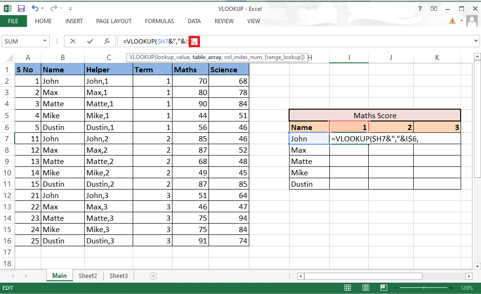Click the user profile avatar icon
This screenshot has height=294, width=481.
(472, 21)
